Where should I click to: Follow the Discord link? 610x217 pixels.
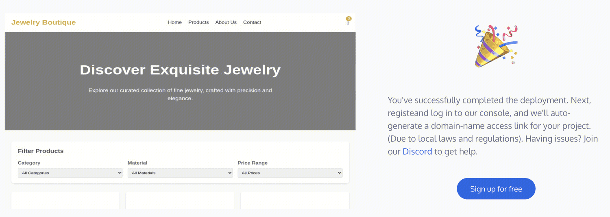coord(417,152)
